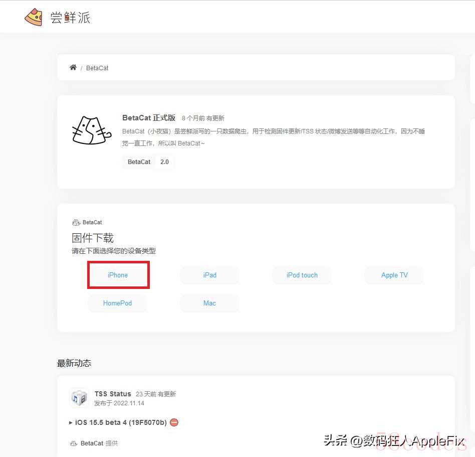Choose the iPod touch device type
Screen dimensions: 475x457
(302, 275)
